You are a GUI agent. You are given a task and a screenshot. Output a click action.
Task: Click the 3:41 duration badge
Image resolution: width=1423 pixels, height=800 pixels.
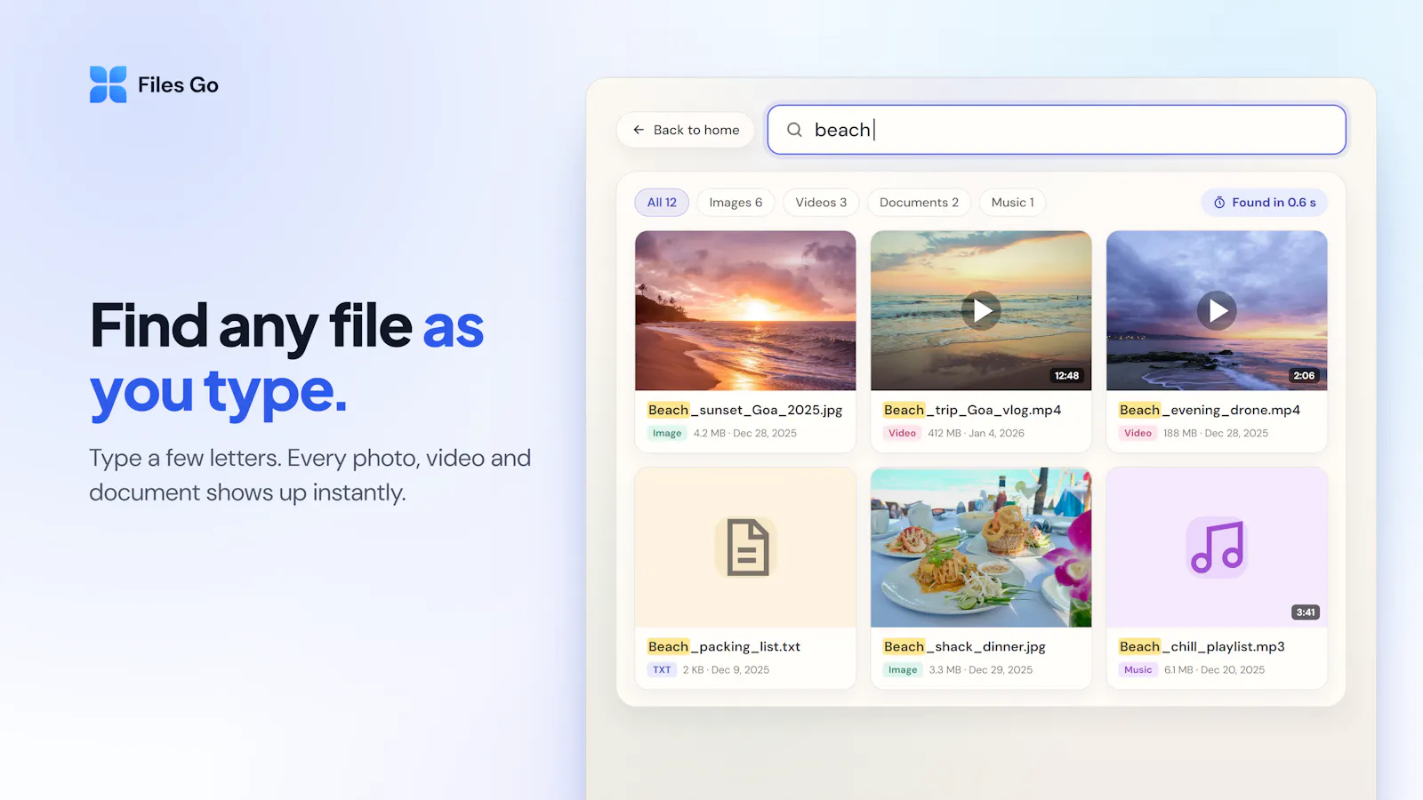coord(1306,612)
